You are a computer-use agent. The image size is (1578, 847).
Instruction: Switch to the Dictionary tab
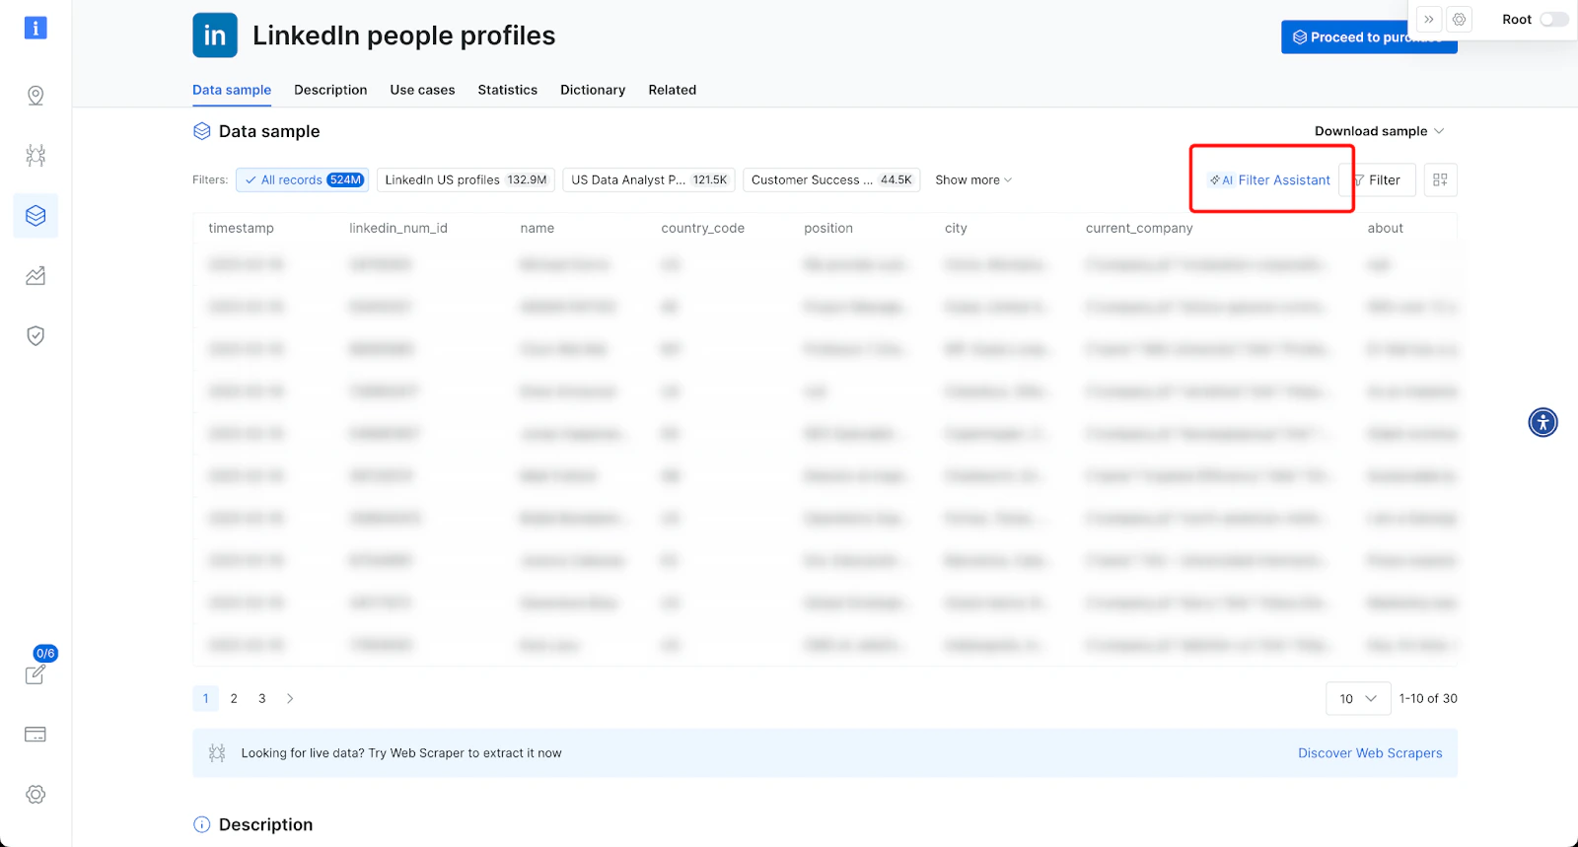coord(593,90)
